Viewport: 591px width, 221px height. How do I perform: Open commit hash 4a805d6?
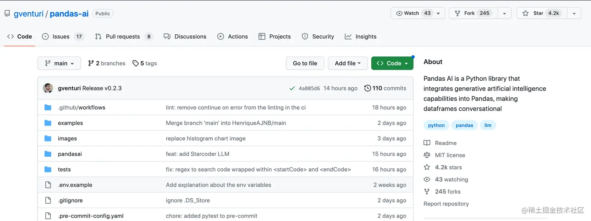coord(309,88)
